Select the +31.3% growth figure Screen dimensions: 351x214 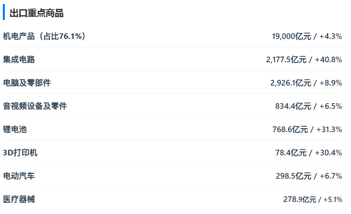click(x=329, y=130)
